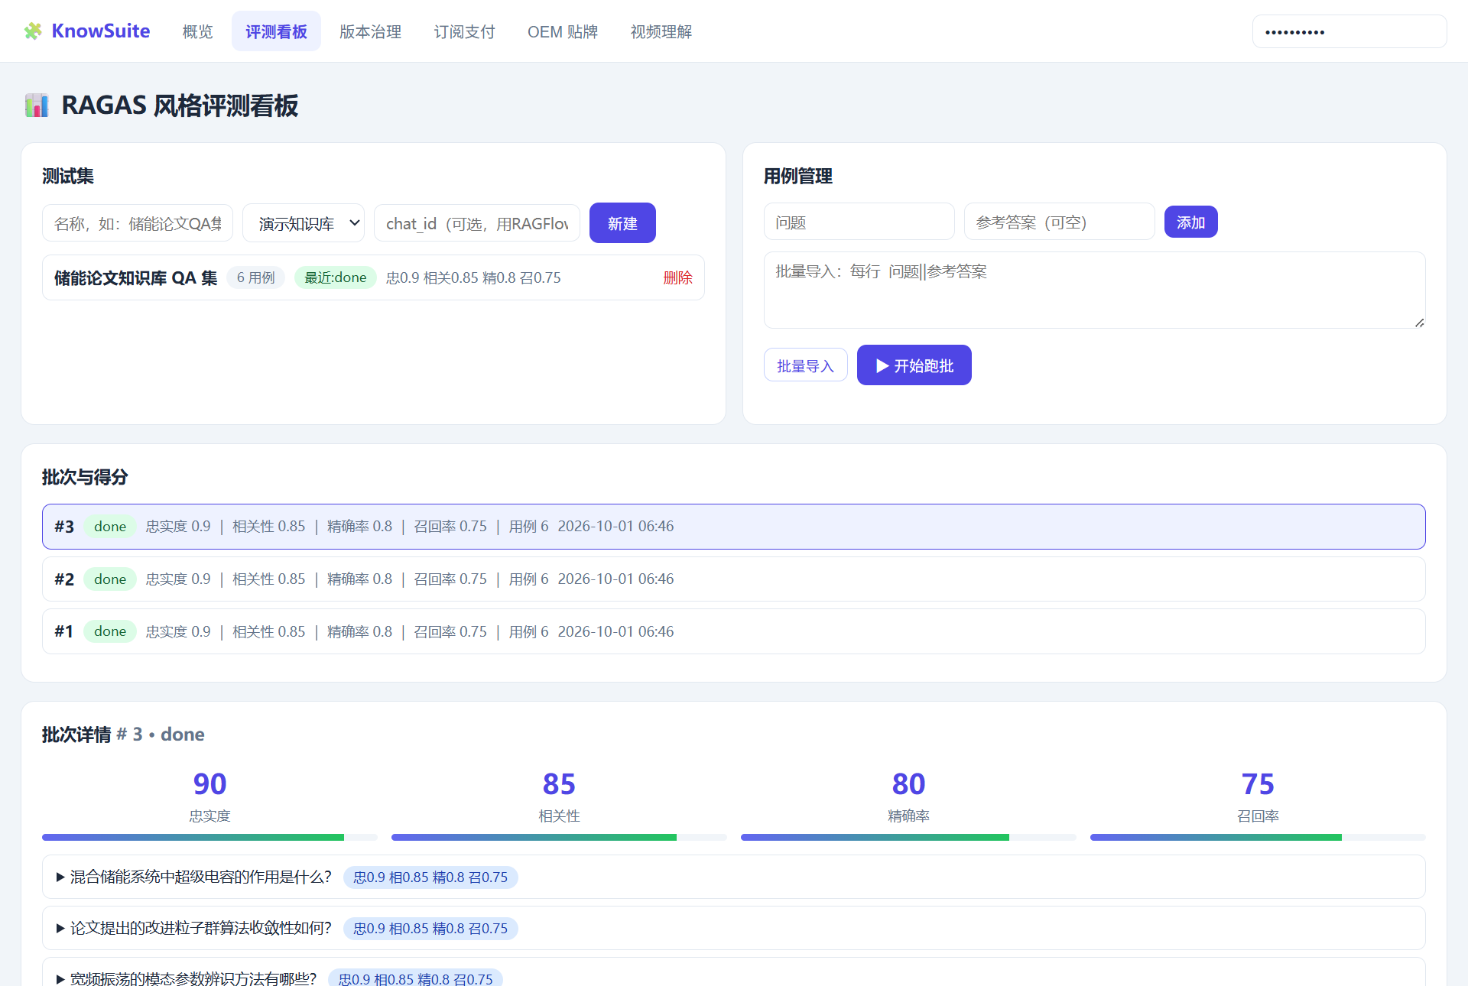Click the 新建 button to create test set
1468x986 pixels.
pyautogui.click(x=622, y=223)
